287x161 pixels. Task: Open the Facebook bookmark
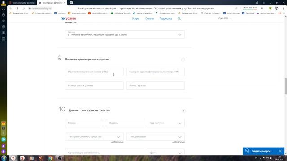(x=248, y=13)
